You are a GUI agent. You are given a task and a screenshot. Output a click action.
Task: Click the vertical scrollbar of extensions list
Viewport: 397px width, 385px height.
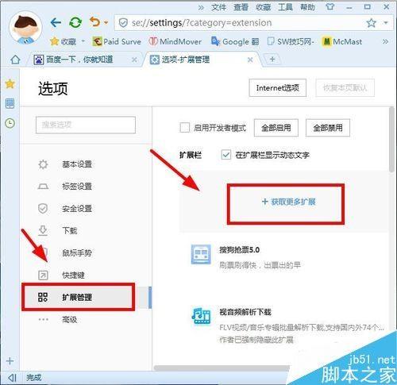tap(391, 140)
